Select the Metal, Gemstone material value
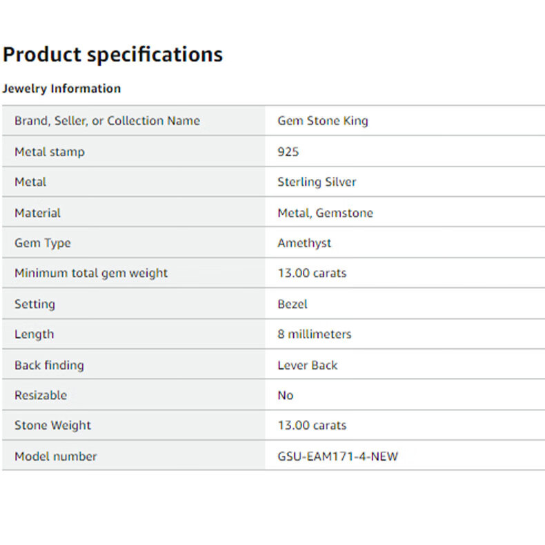 point(325,213)
